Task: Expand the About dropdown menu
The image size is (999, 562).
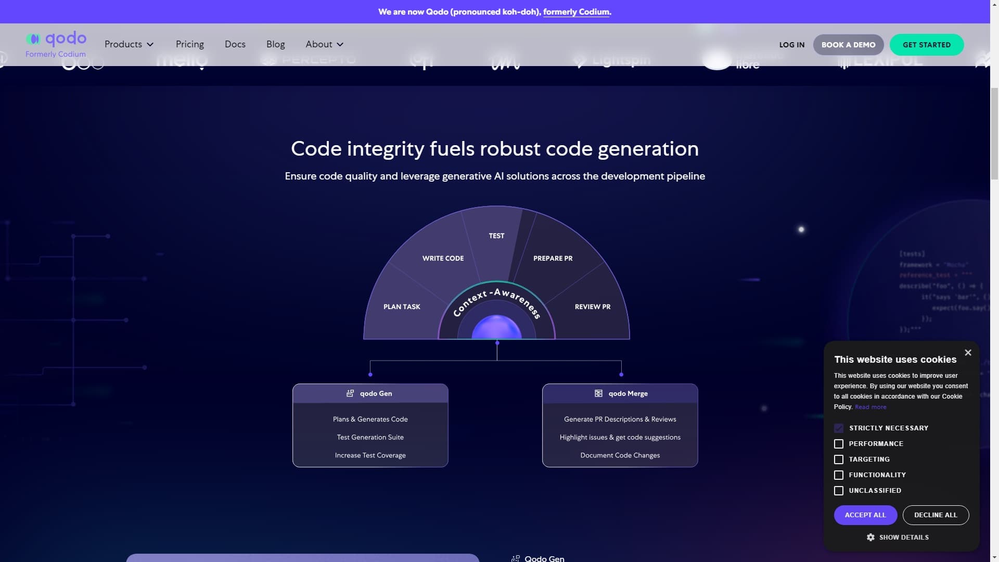Action: click(x=325, y=44)
